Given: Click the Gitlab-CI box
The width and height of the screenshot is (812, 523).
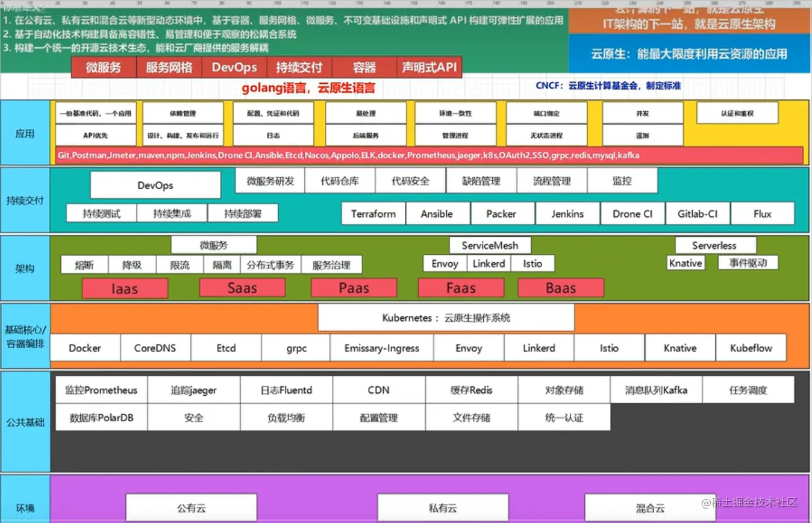Looking at the screenshot, I should pos(698,214).
